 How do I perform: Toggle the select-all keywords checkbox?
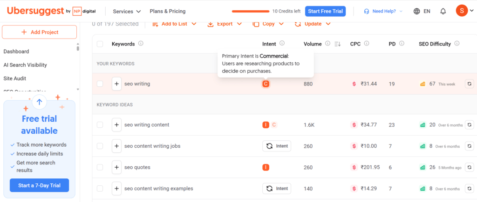[x=100, y=44]
